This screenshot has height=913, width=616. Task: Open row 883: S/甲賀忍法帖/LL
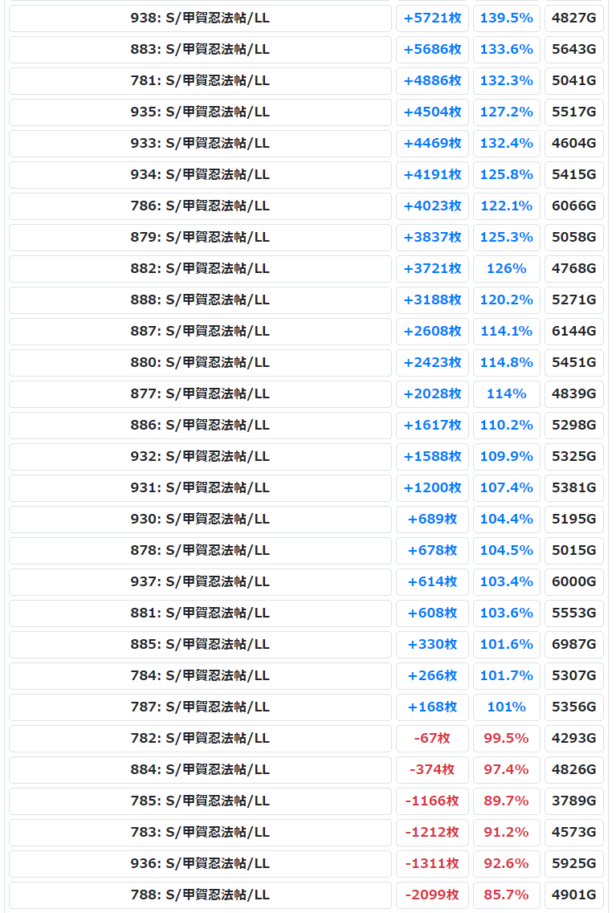point(200,50)
